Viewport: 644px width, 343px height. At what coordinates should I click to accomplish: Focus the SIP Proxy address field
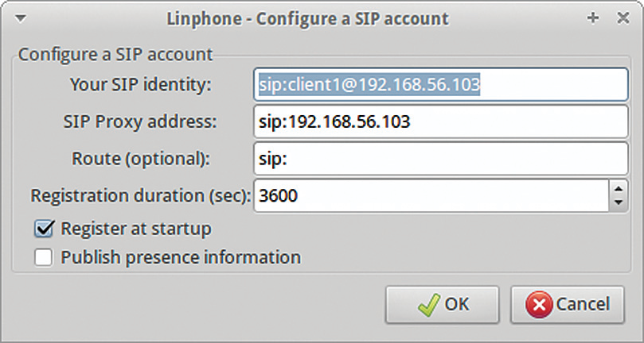[x=441, y=121]
